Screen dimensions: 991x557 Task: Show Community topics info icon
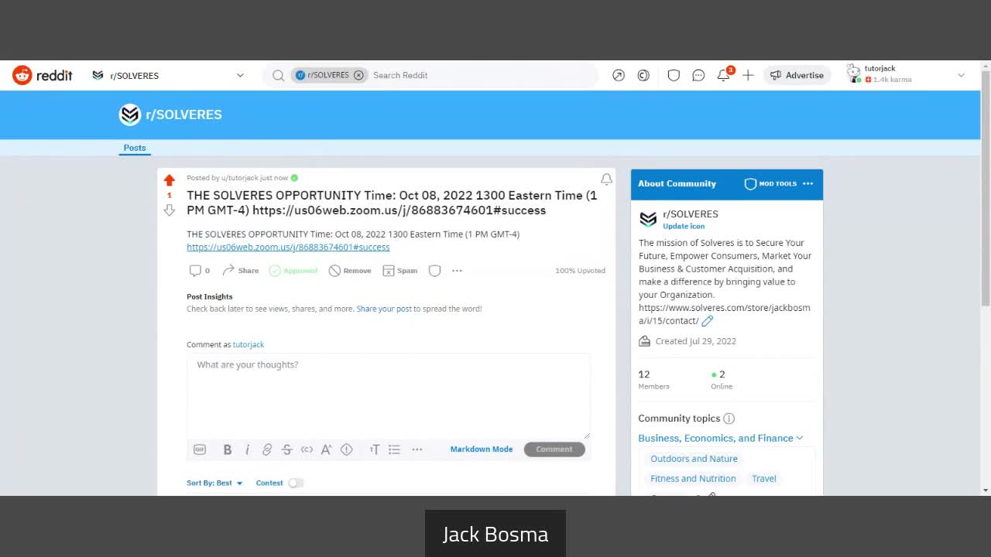point(729,419)
